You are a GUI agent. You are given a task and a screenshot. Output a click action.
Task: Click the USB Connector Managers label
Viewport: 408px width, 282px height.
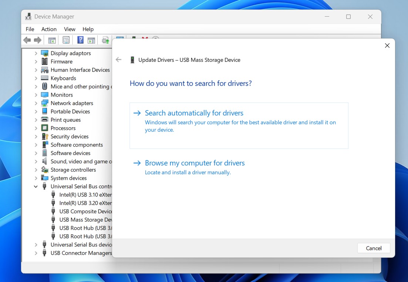81,253
